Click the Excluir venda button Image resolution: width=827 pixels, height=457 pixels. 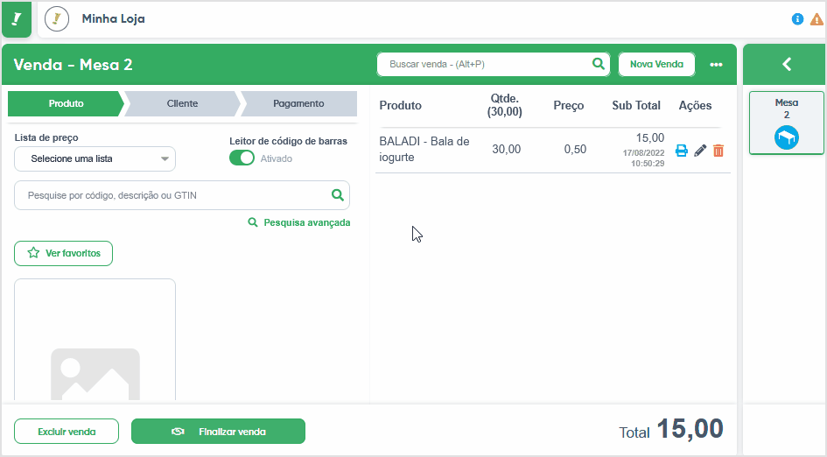[x=67, y=432]
